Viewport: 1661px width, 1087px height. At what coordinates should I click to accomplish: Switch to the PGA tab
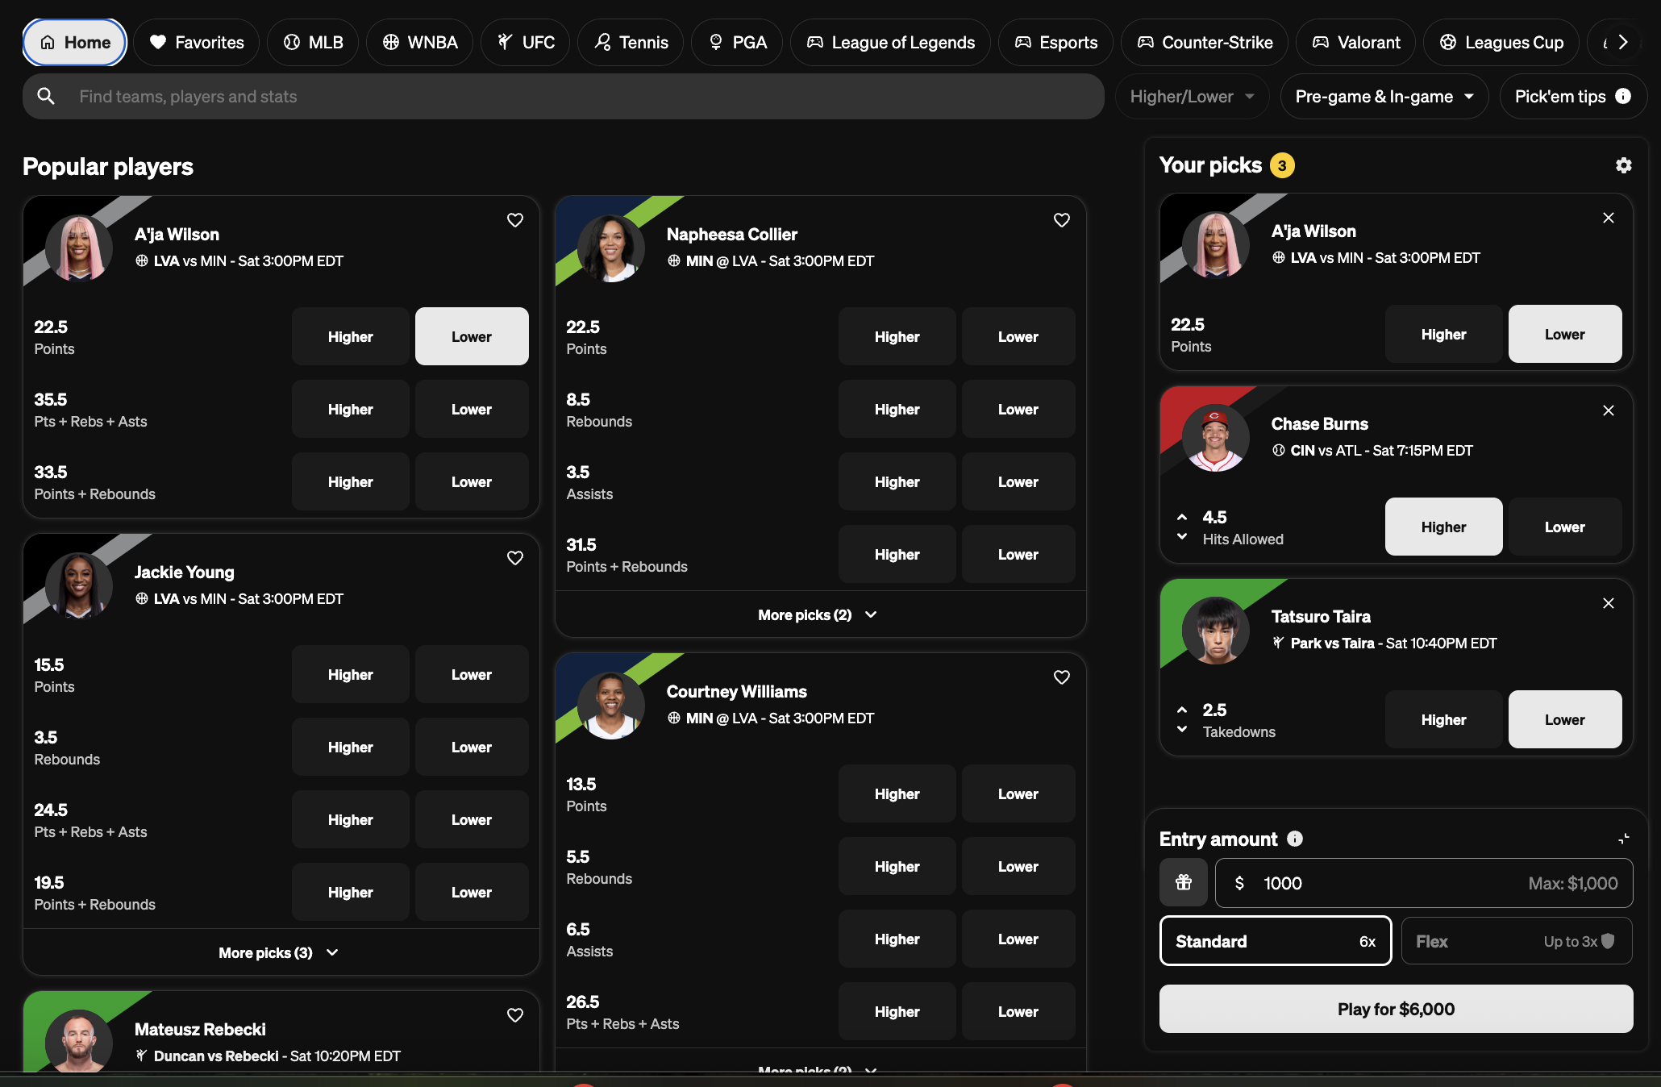tap(737, 42)
